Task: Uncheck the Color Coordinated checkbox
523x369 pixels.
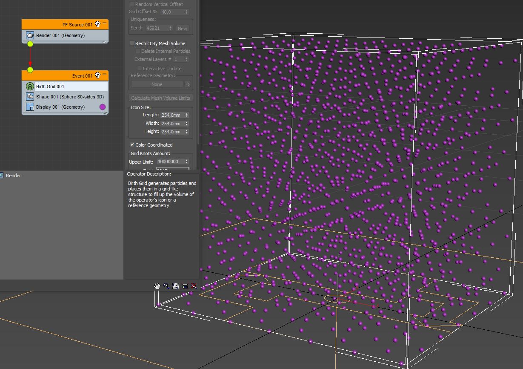Action: click(x=132, y=144)
